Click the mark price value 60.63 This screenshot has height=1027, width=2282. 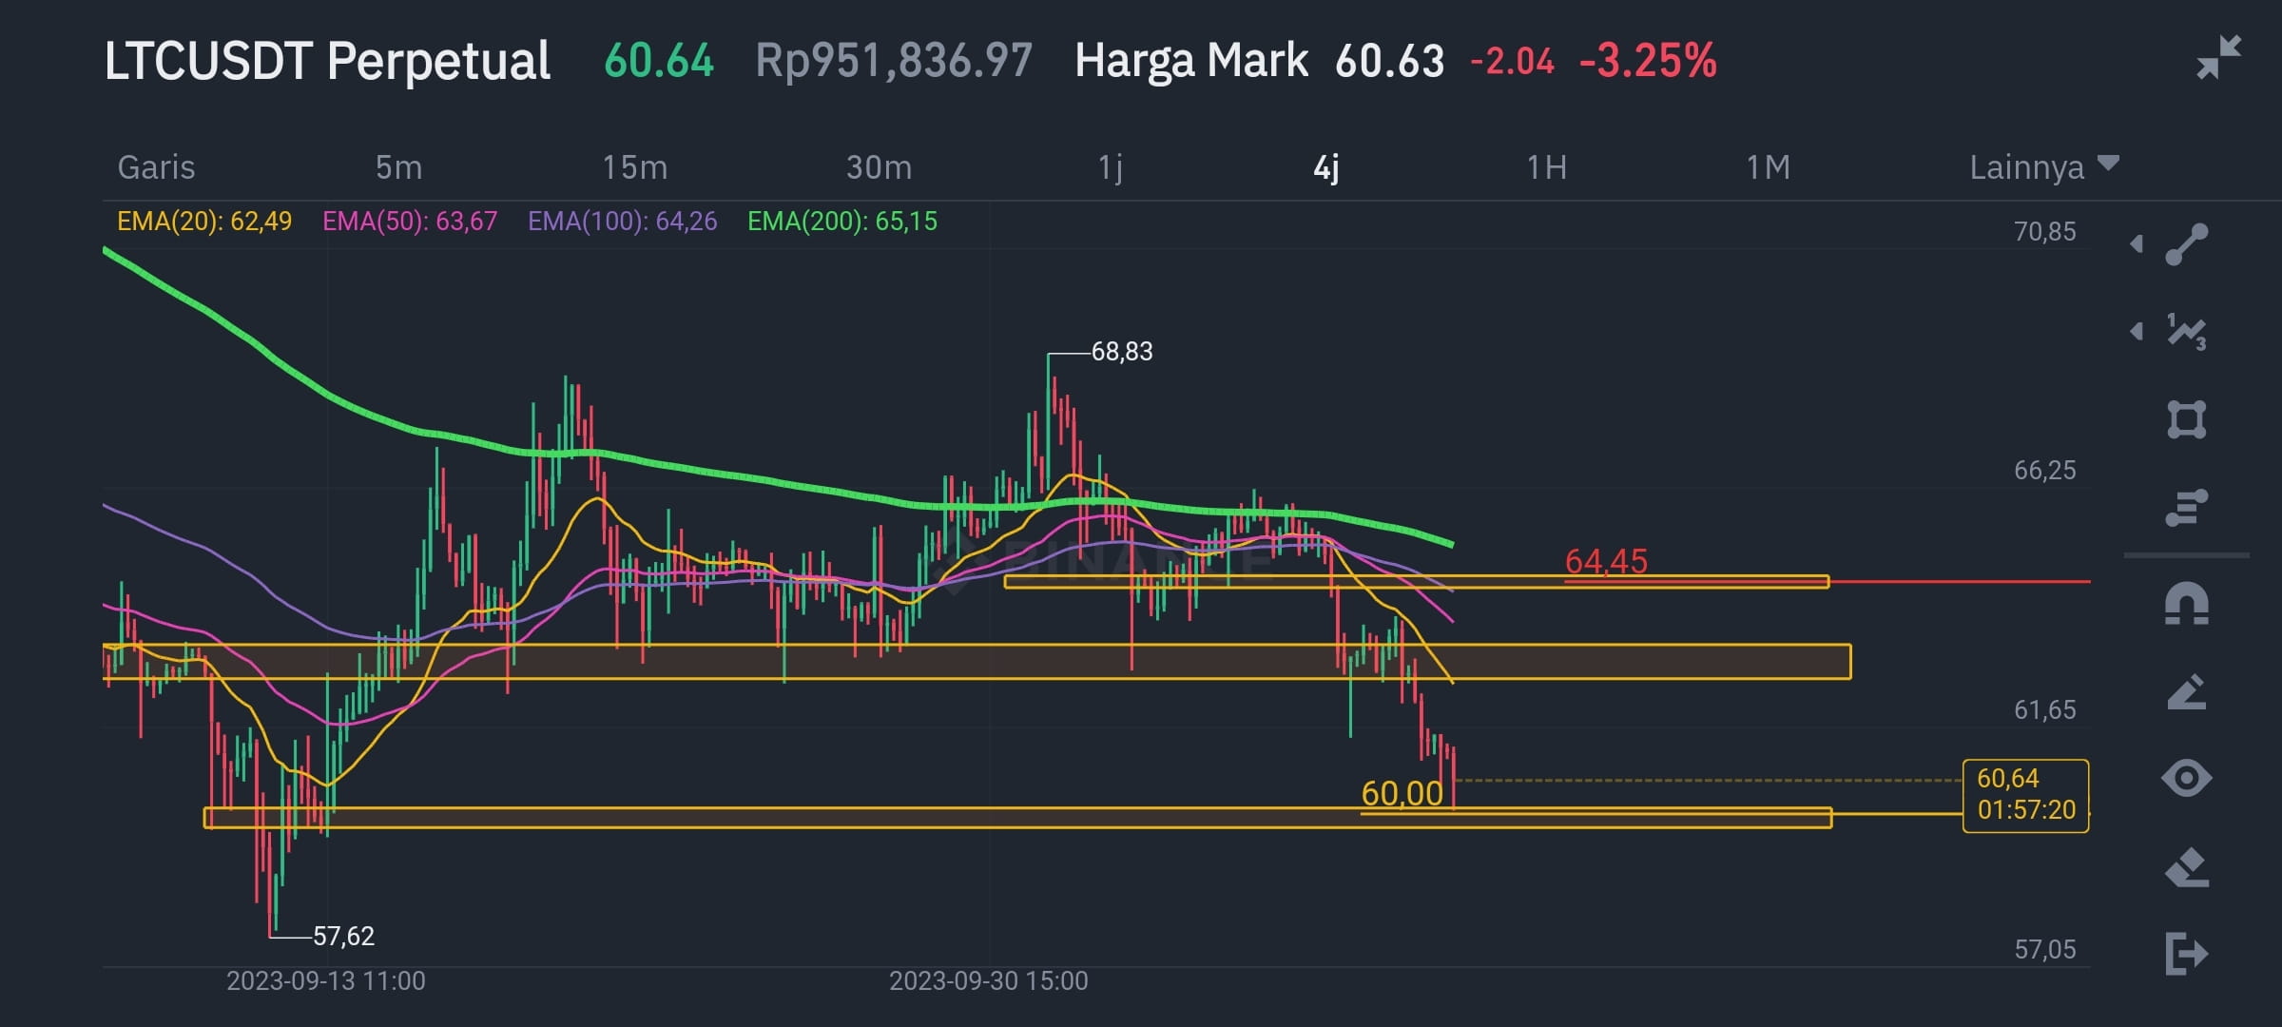[1389, 61]
